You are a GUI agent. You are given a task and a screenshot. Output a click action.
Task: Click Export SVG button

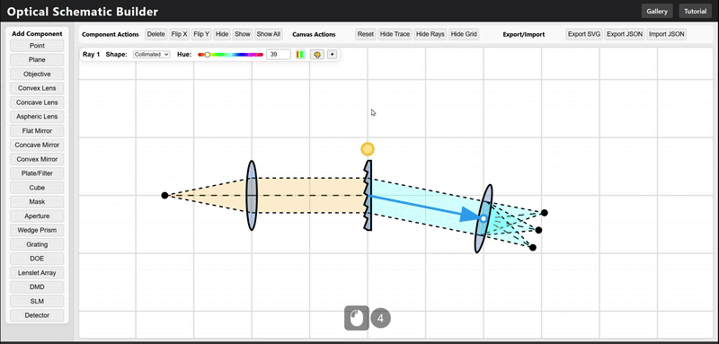click(x=584, y=34)
